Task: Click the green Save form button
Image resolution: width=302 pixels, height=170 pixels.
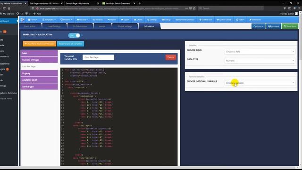Action: pos(290,26)
